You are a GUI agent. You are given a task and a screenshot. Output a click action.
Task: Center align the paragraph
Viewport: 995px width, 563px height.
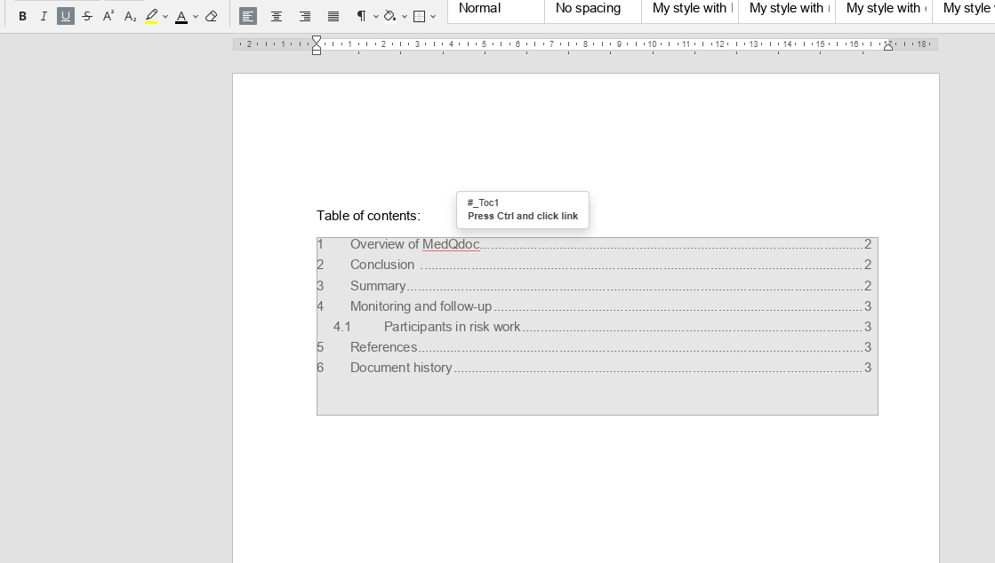point(277,16)
